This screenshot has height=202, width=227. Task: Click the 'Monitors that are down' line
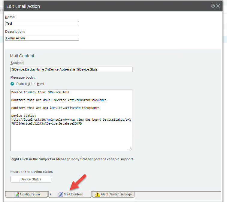(x=59, y=100)
